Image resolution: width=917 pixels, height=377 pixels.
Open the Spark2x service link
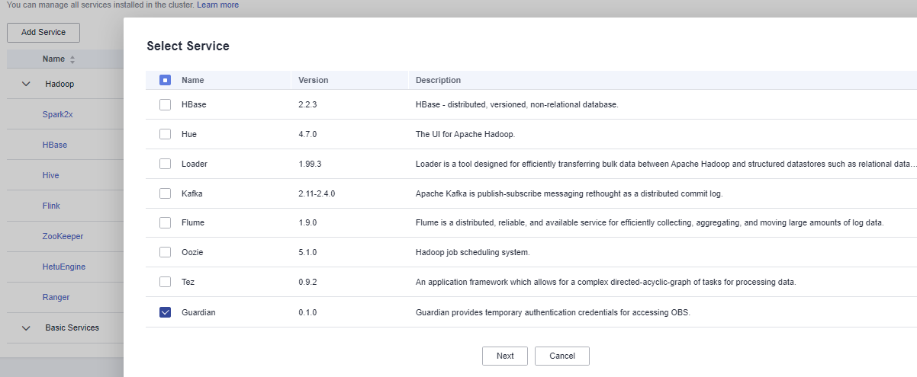point(58,114)
